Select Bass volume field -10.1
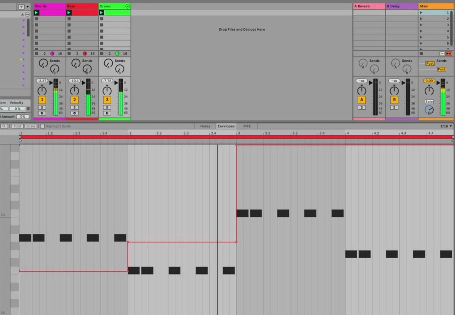 click(x=74, y=81)
